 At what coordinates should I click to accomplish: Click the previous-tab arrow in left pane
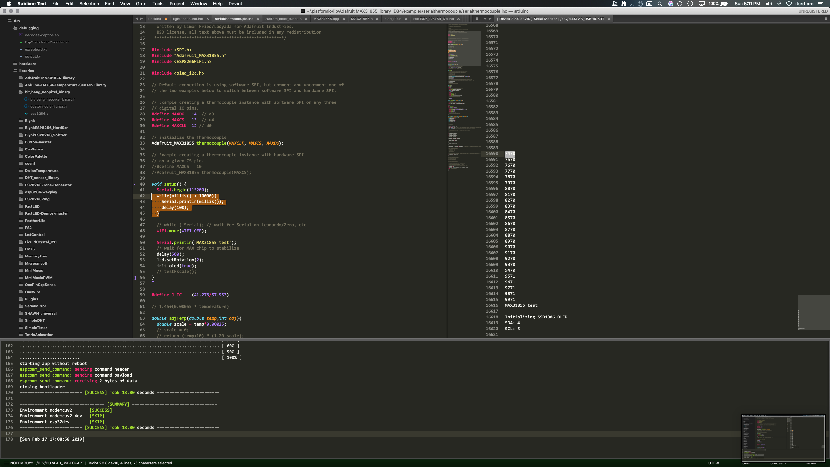[x=136, y=19]
